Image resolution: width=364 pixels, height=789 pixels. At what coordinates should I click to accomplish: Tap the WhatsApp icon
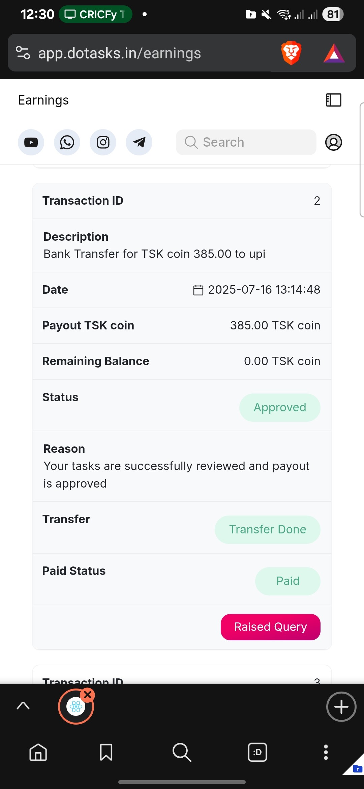(x=67, y=142)
